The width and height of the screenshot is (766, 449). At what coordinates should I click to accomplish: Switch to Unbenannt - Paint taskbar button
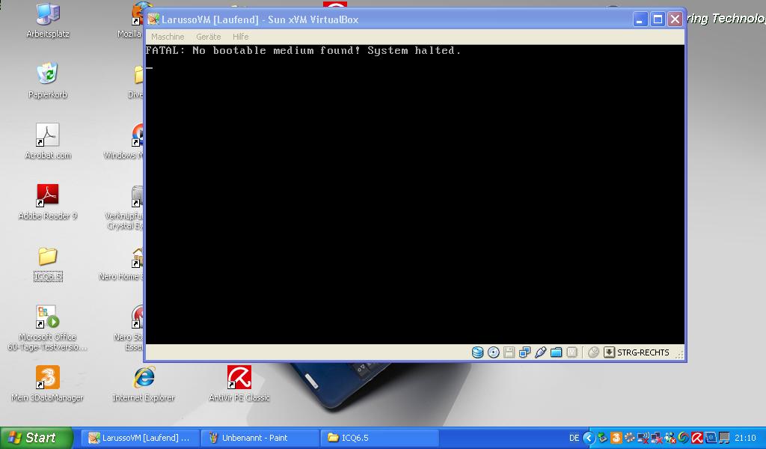260,438
